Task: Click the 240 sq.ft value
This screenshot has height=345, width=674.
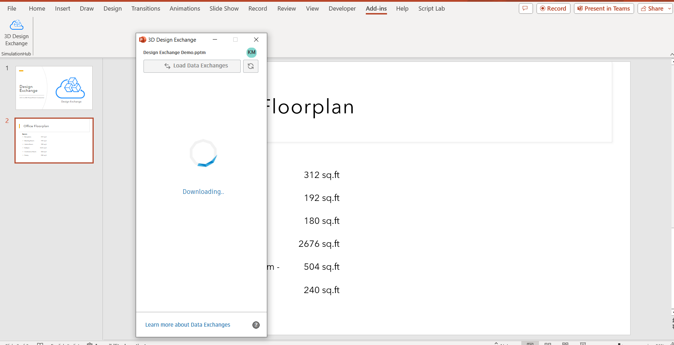Action: pyautogui.click(x=322, y=290)
